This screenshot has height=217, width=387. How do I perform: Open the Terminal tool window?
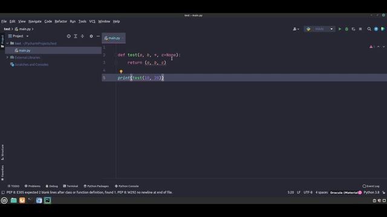[x=71, y=186]
